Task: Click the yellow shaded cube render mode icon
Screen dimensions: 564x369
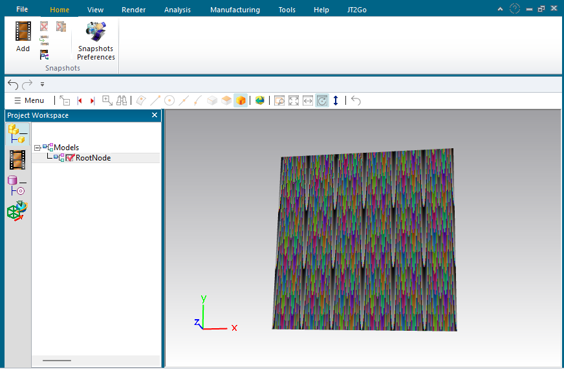Action: pos(241,100)
